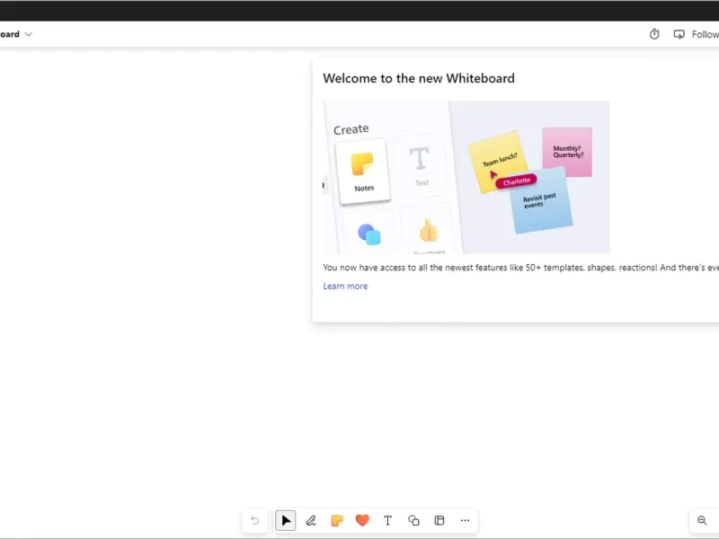The width and height of the screenshot is (719, 539).
Task: Click the Follow button label
Action: (x=706, y=34)
